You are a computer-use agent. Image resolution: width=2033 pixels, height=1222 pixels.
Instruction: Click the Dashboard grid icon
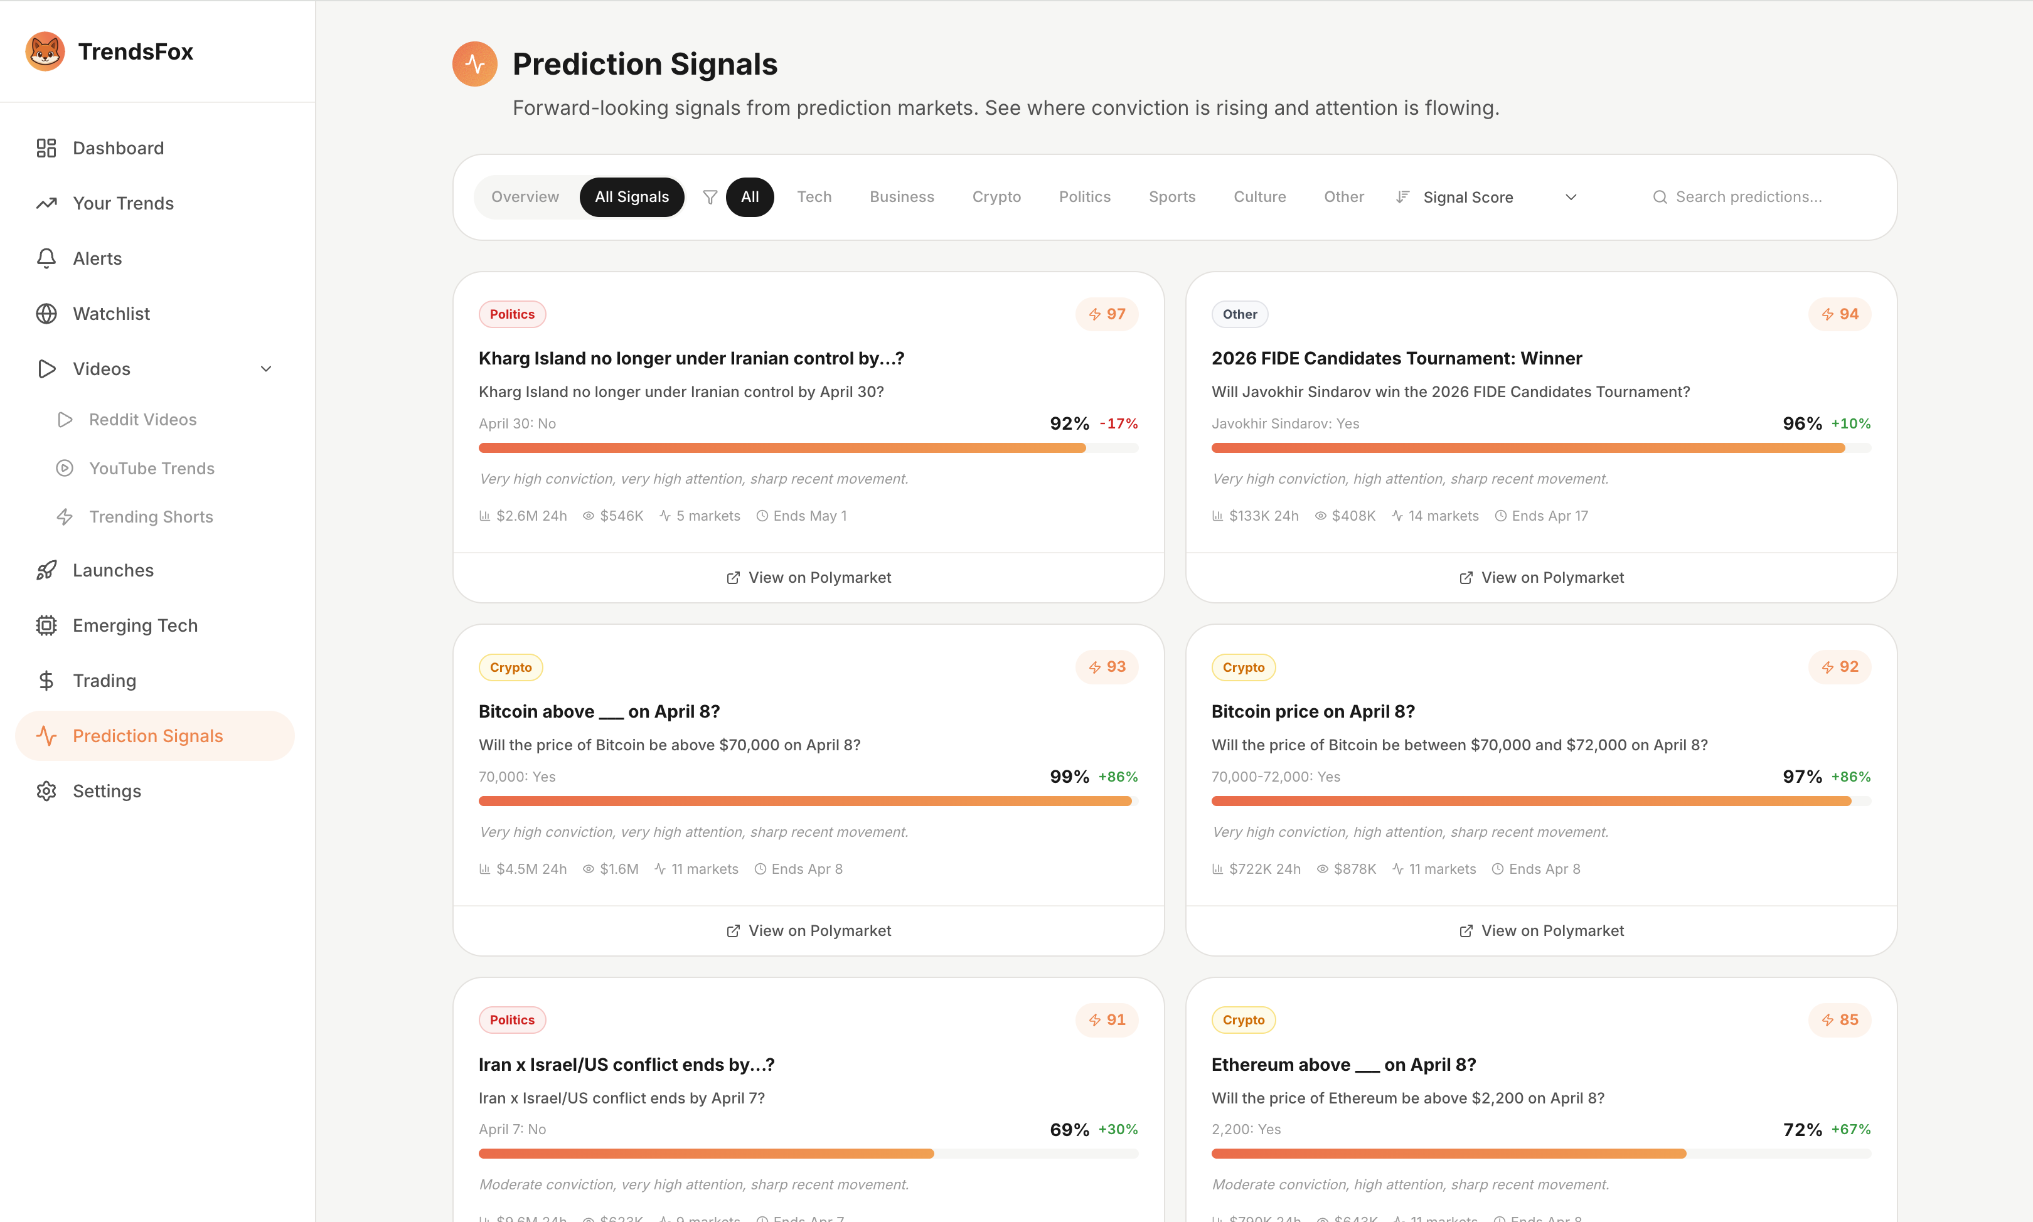(x=46, y=148)
